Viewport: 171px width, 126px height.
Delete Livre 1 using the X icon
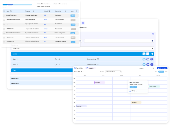(152, 59)
